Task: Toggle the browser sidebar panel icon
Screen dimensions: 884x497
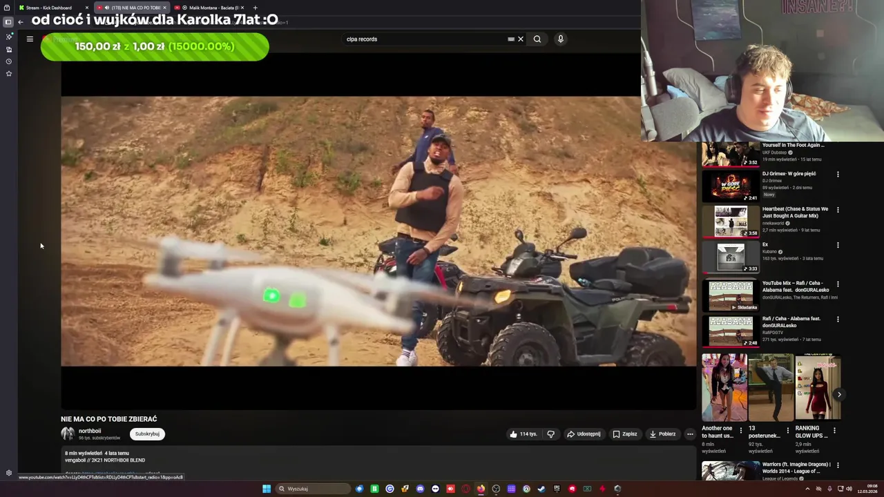Action: tap(8, 22)
